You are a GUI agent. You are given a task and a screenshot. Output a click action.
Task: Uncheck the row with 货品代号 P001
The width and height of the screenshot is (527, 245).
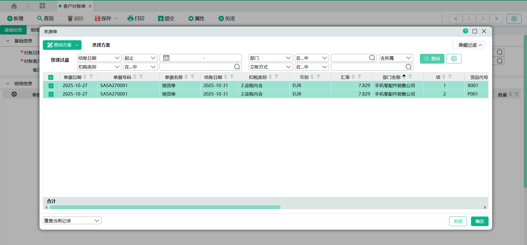(51, 94)
